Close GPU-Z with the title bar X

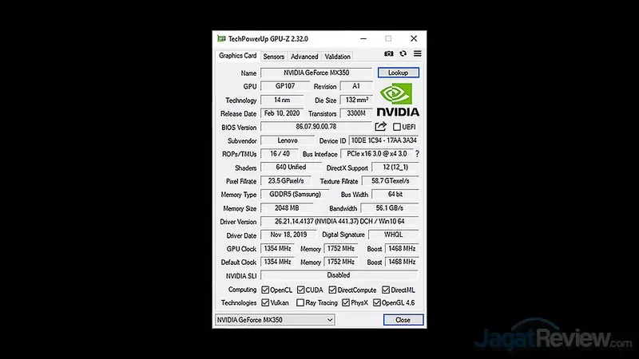[414, 38]
